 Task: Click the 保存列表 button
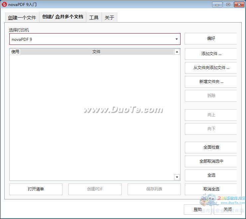[x=154, y=189]
